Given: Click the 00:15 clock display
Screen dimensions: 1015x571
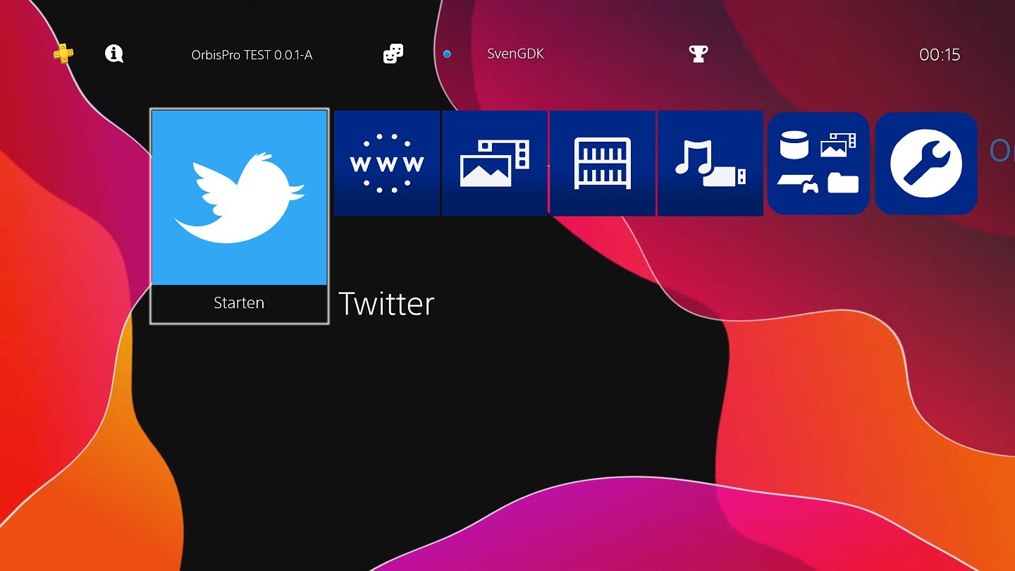Looking at the screenshot, I should click(940, 55).
